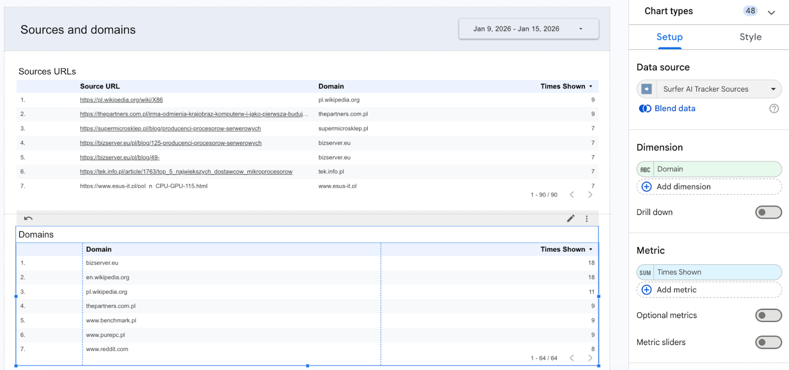The width and height of the screenshot is (789, 370).
Task: Click the Blend data icon
Action: (645, 109)
